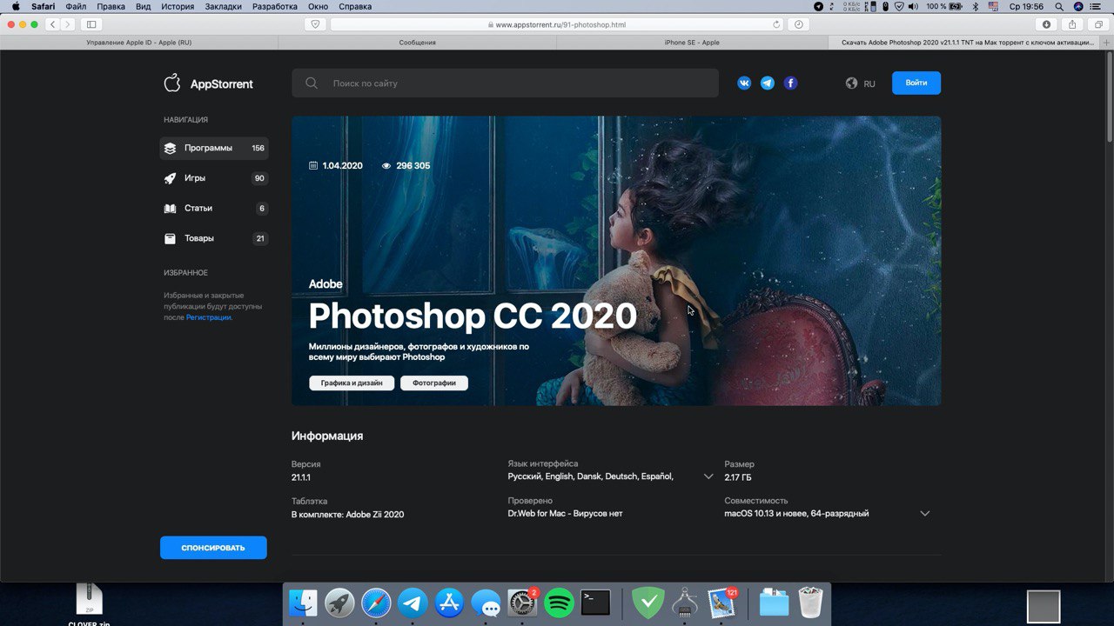Image resolution: width=1114 pixels, height=626 pixels.
Task: Open Finder from the Dock
Action: tap(303, 603)
